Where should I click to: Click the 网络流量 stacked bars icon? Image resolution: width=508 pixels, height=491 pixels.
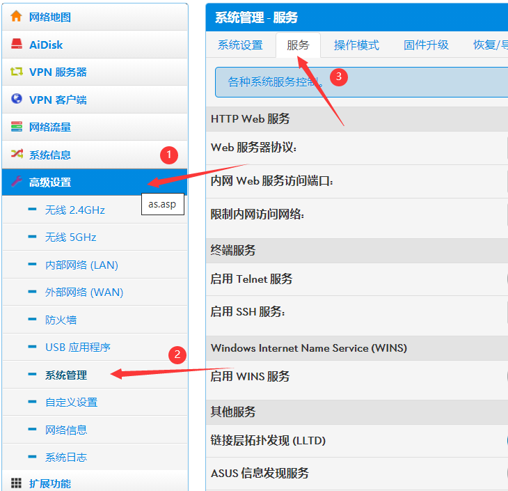coord(17,127)
